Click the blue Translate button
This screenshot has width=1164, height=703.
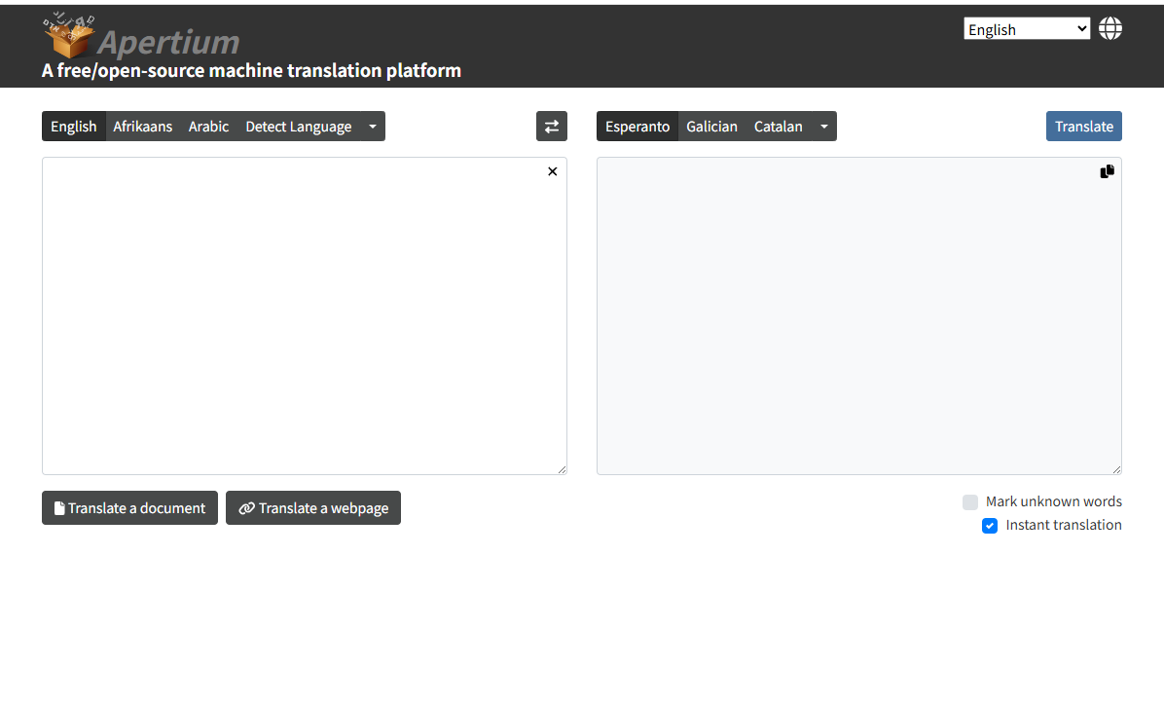(1084, 127)
